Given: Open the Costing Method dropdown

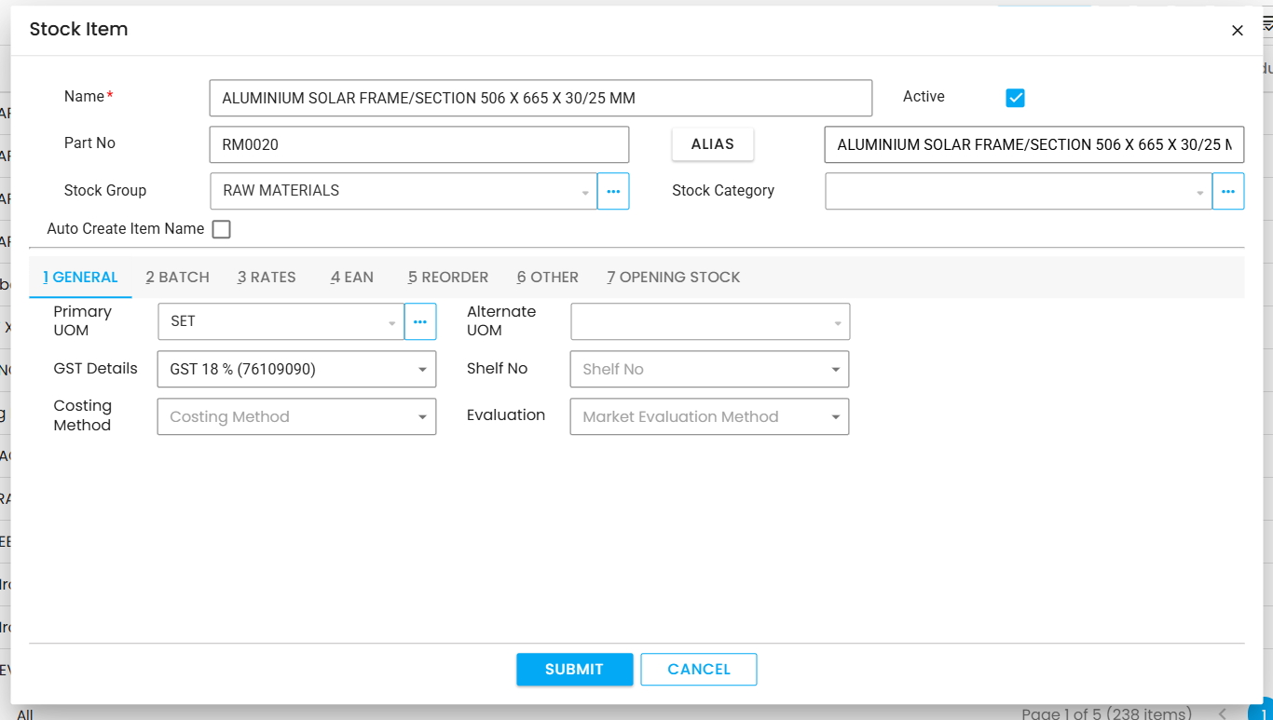Looking at the screenshot, I should point(296,416).
